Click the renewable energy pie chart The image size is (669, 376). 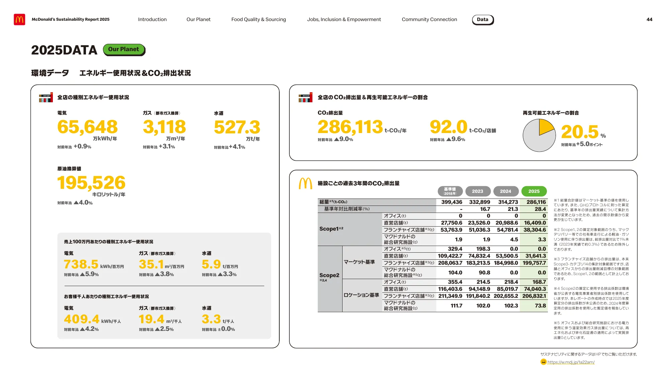click(x=539, y=135)
